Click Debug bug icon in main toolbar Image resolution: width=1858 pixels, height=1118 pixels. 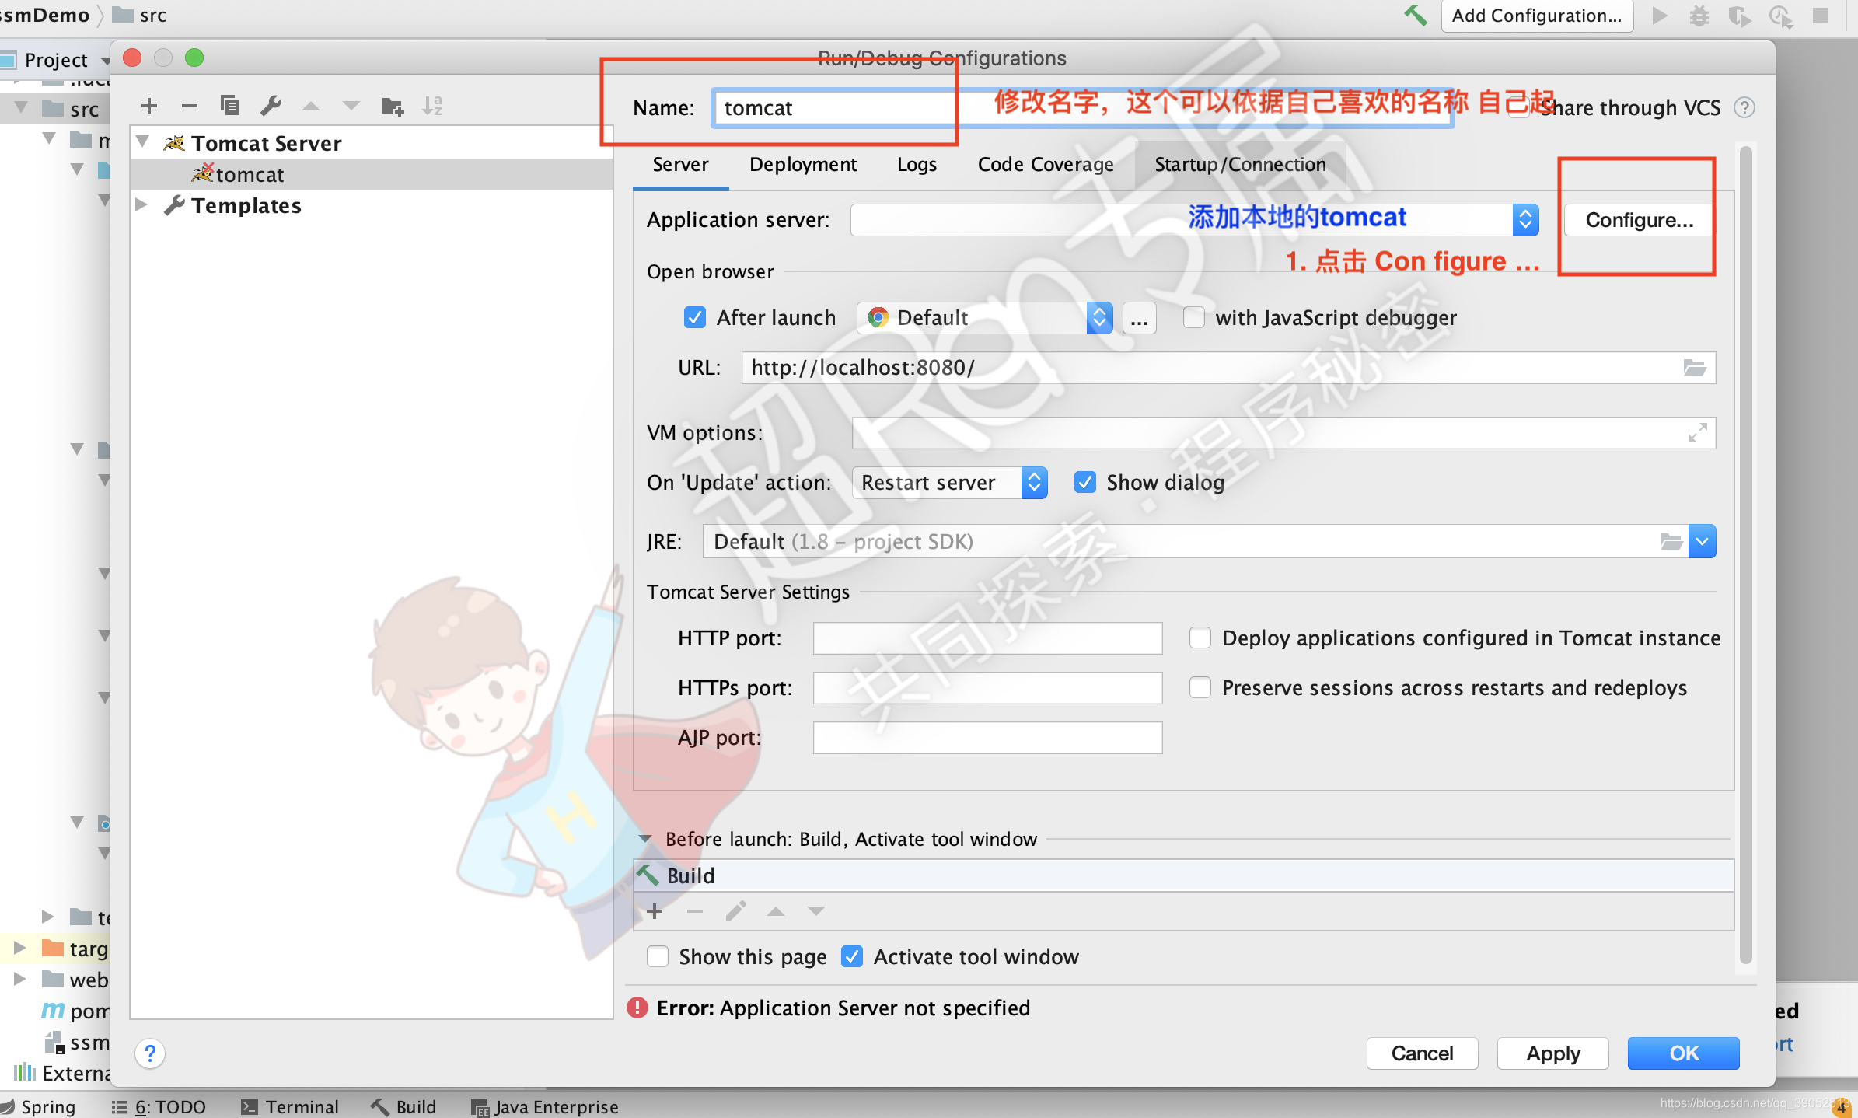[1699, 16]
